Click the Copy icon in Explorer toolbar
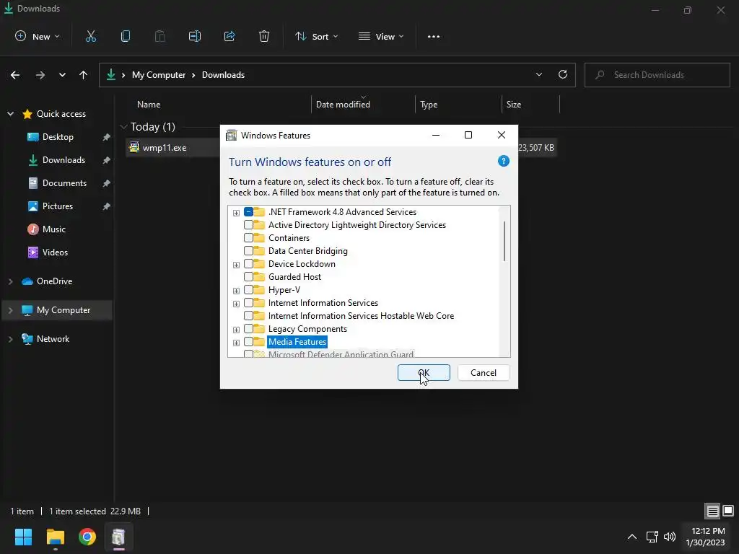Viewport: 739px width, 554px height. point(126,36)
